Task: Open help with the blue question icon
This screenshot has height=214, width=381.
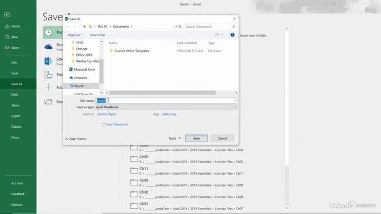Action: tap(232, 35)
